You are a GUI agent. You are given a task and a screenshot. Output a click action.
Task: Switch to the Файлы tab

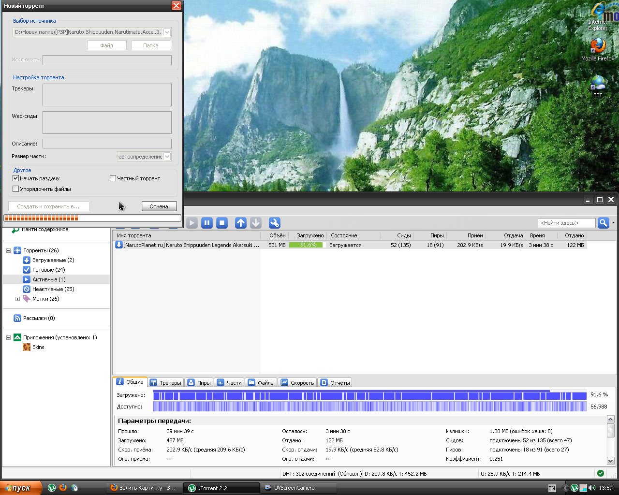click(x=262, y=382)
